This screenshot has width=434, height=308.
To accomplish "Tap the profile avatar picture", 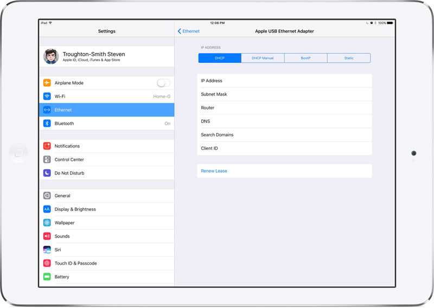I will pos(51,56).
